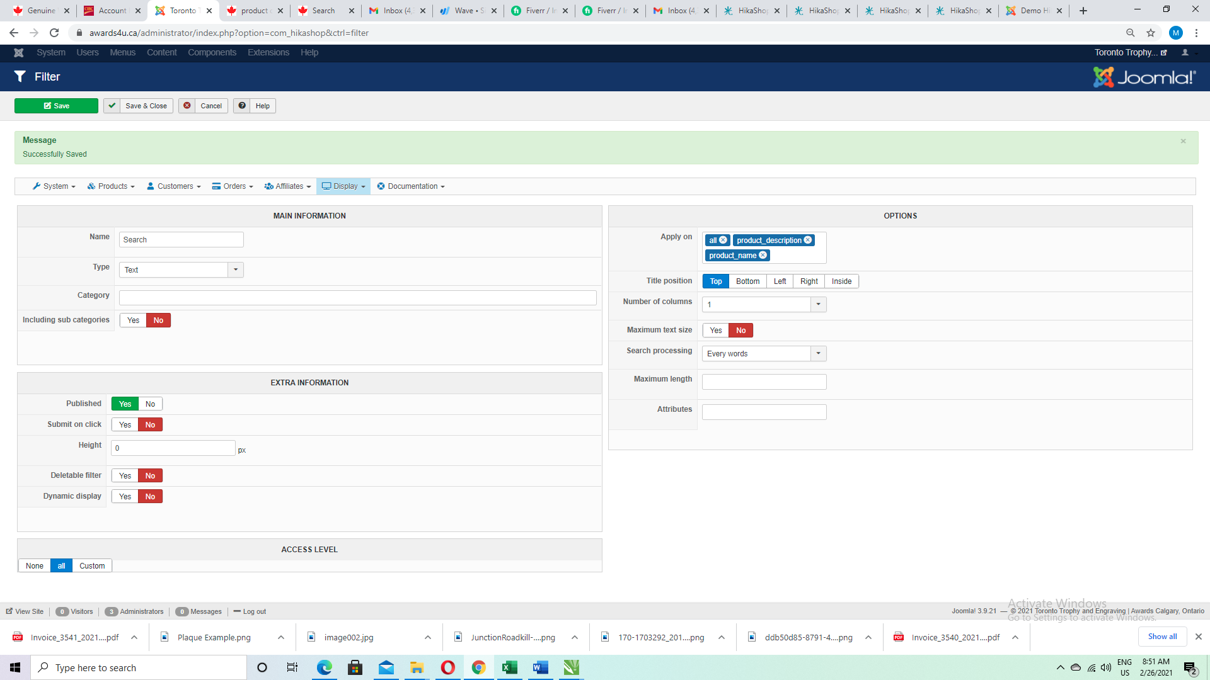The width and height of the screenshot is (1210, 680).
Task: Set Submit on click to Yes
Action: click(x=125, y=425)
